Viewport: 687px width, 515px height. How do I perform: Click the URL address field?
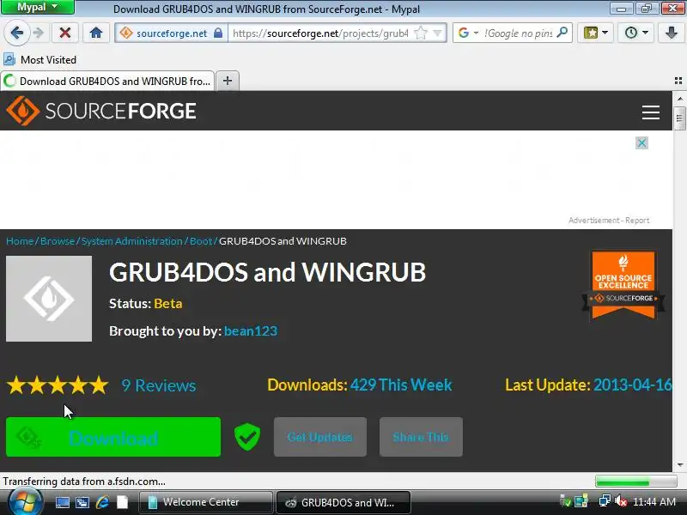coord(320,33)
